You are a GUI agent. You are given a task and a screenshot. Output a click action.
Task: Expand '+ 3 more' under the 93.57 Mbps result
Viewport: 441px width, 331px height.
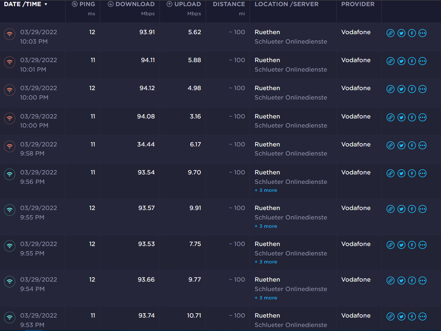(266, 226)
